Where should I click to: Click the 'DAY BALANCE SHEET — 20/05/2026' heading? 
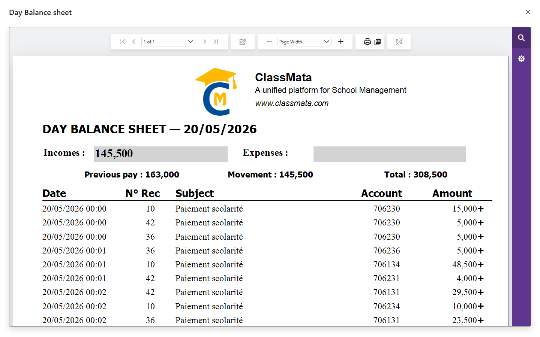pos(150,129)
